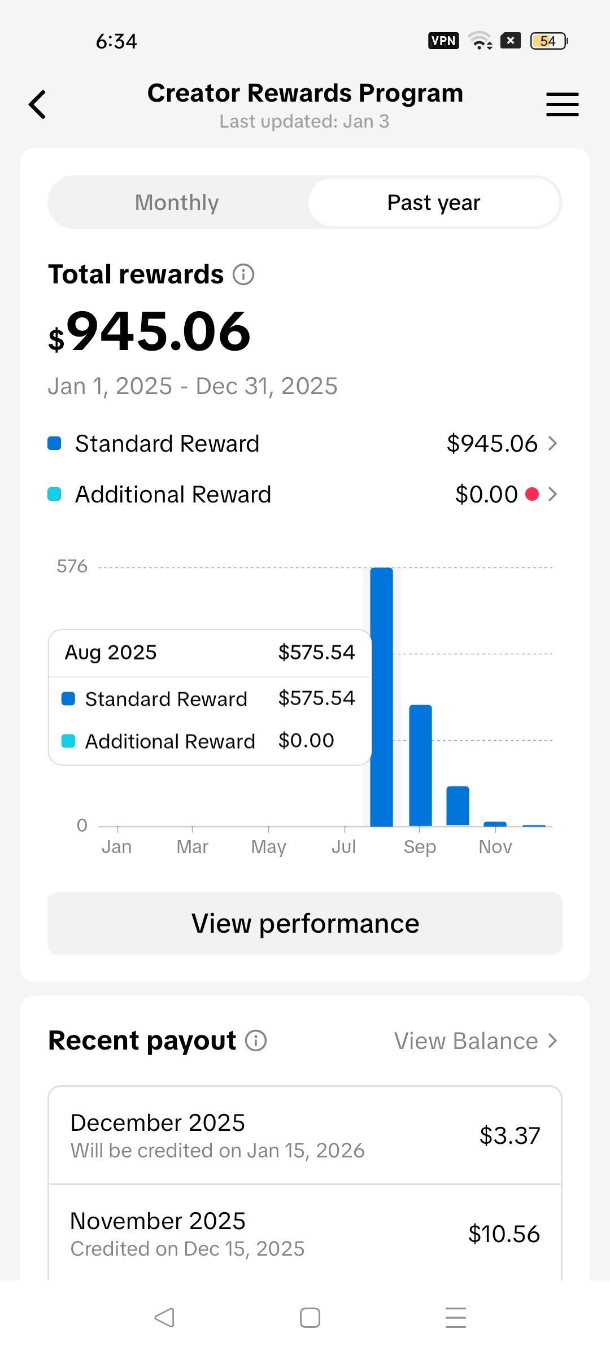Screen dimensions: 610x1355
Task: Expand Standard Reward details chevron
Action: [552, 444]
